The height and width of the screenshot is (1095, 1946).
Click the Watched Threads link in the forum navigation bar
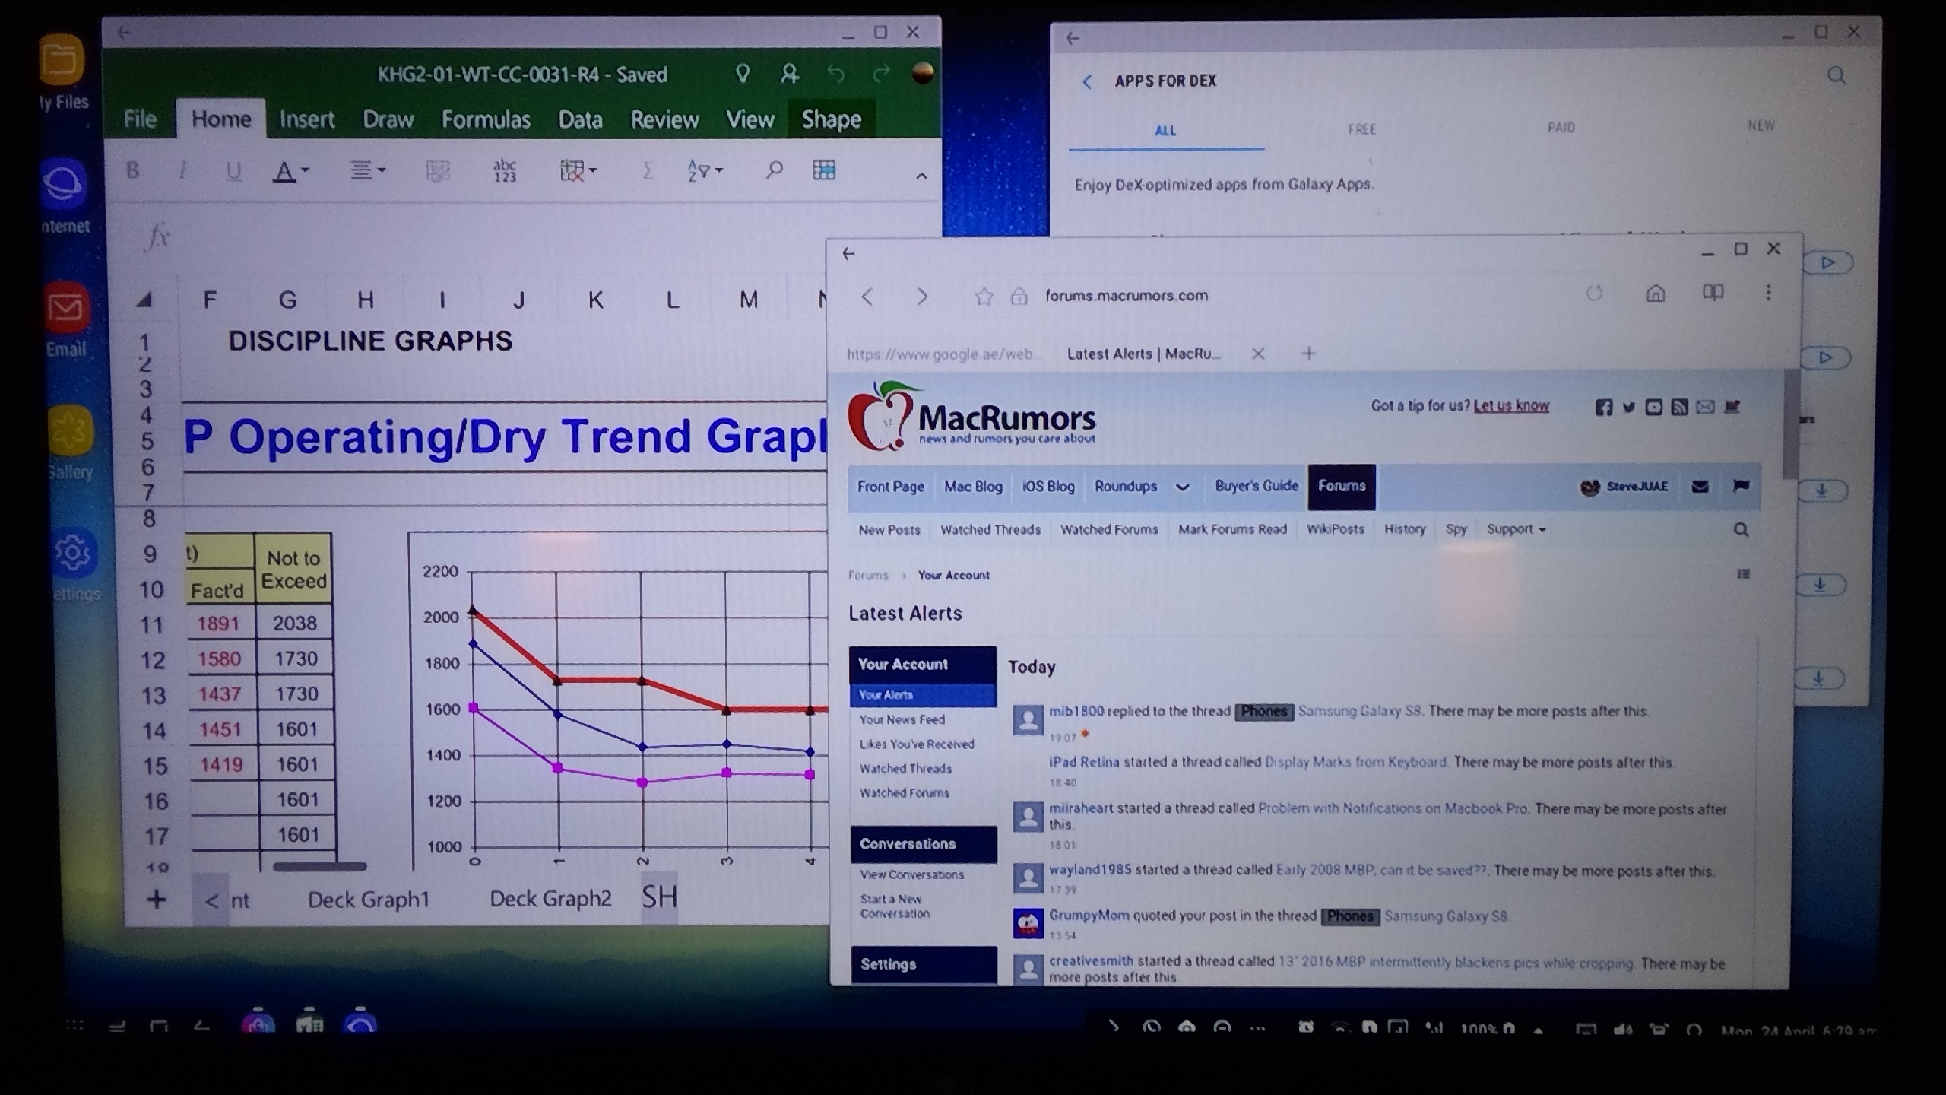pos(990,529)
